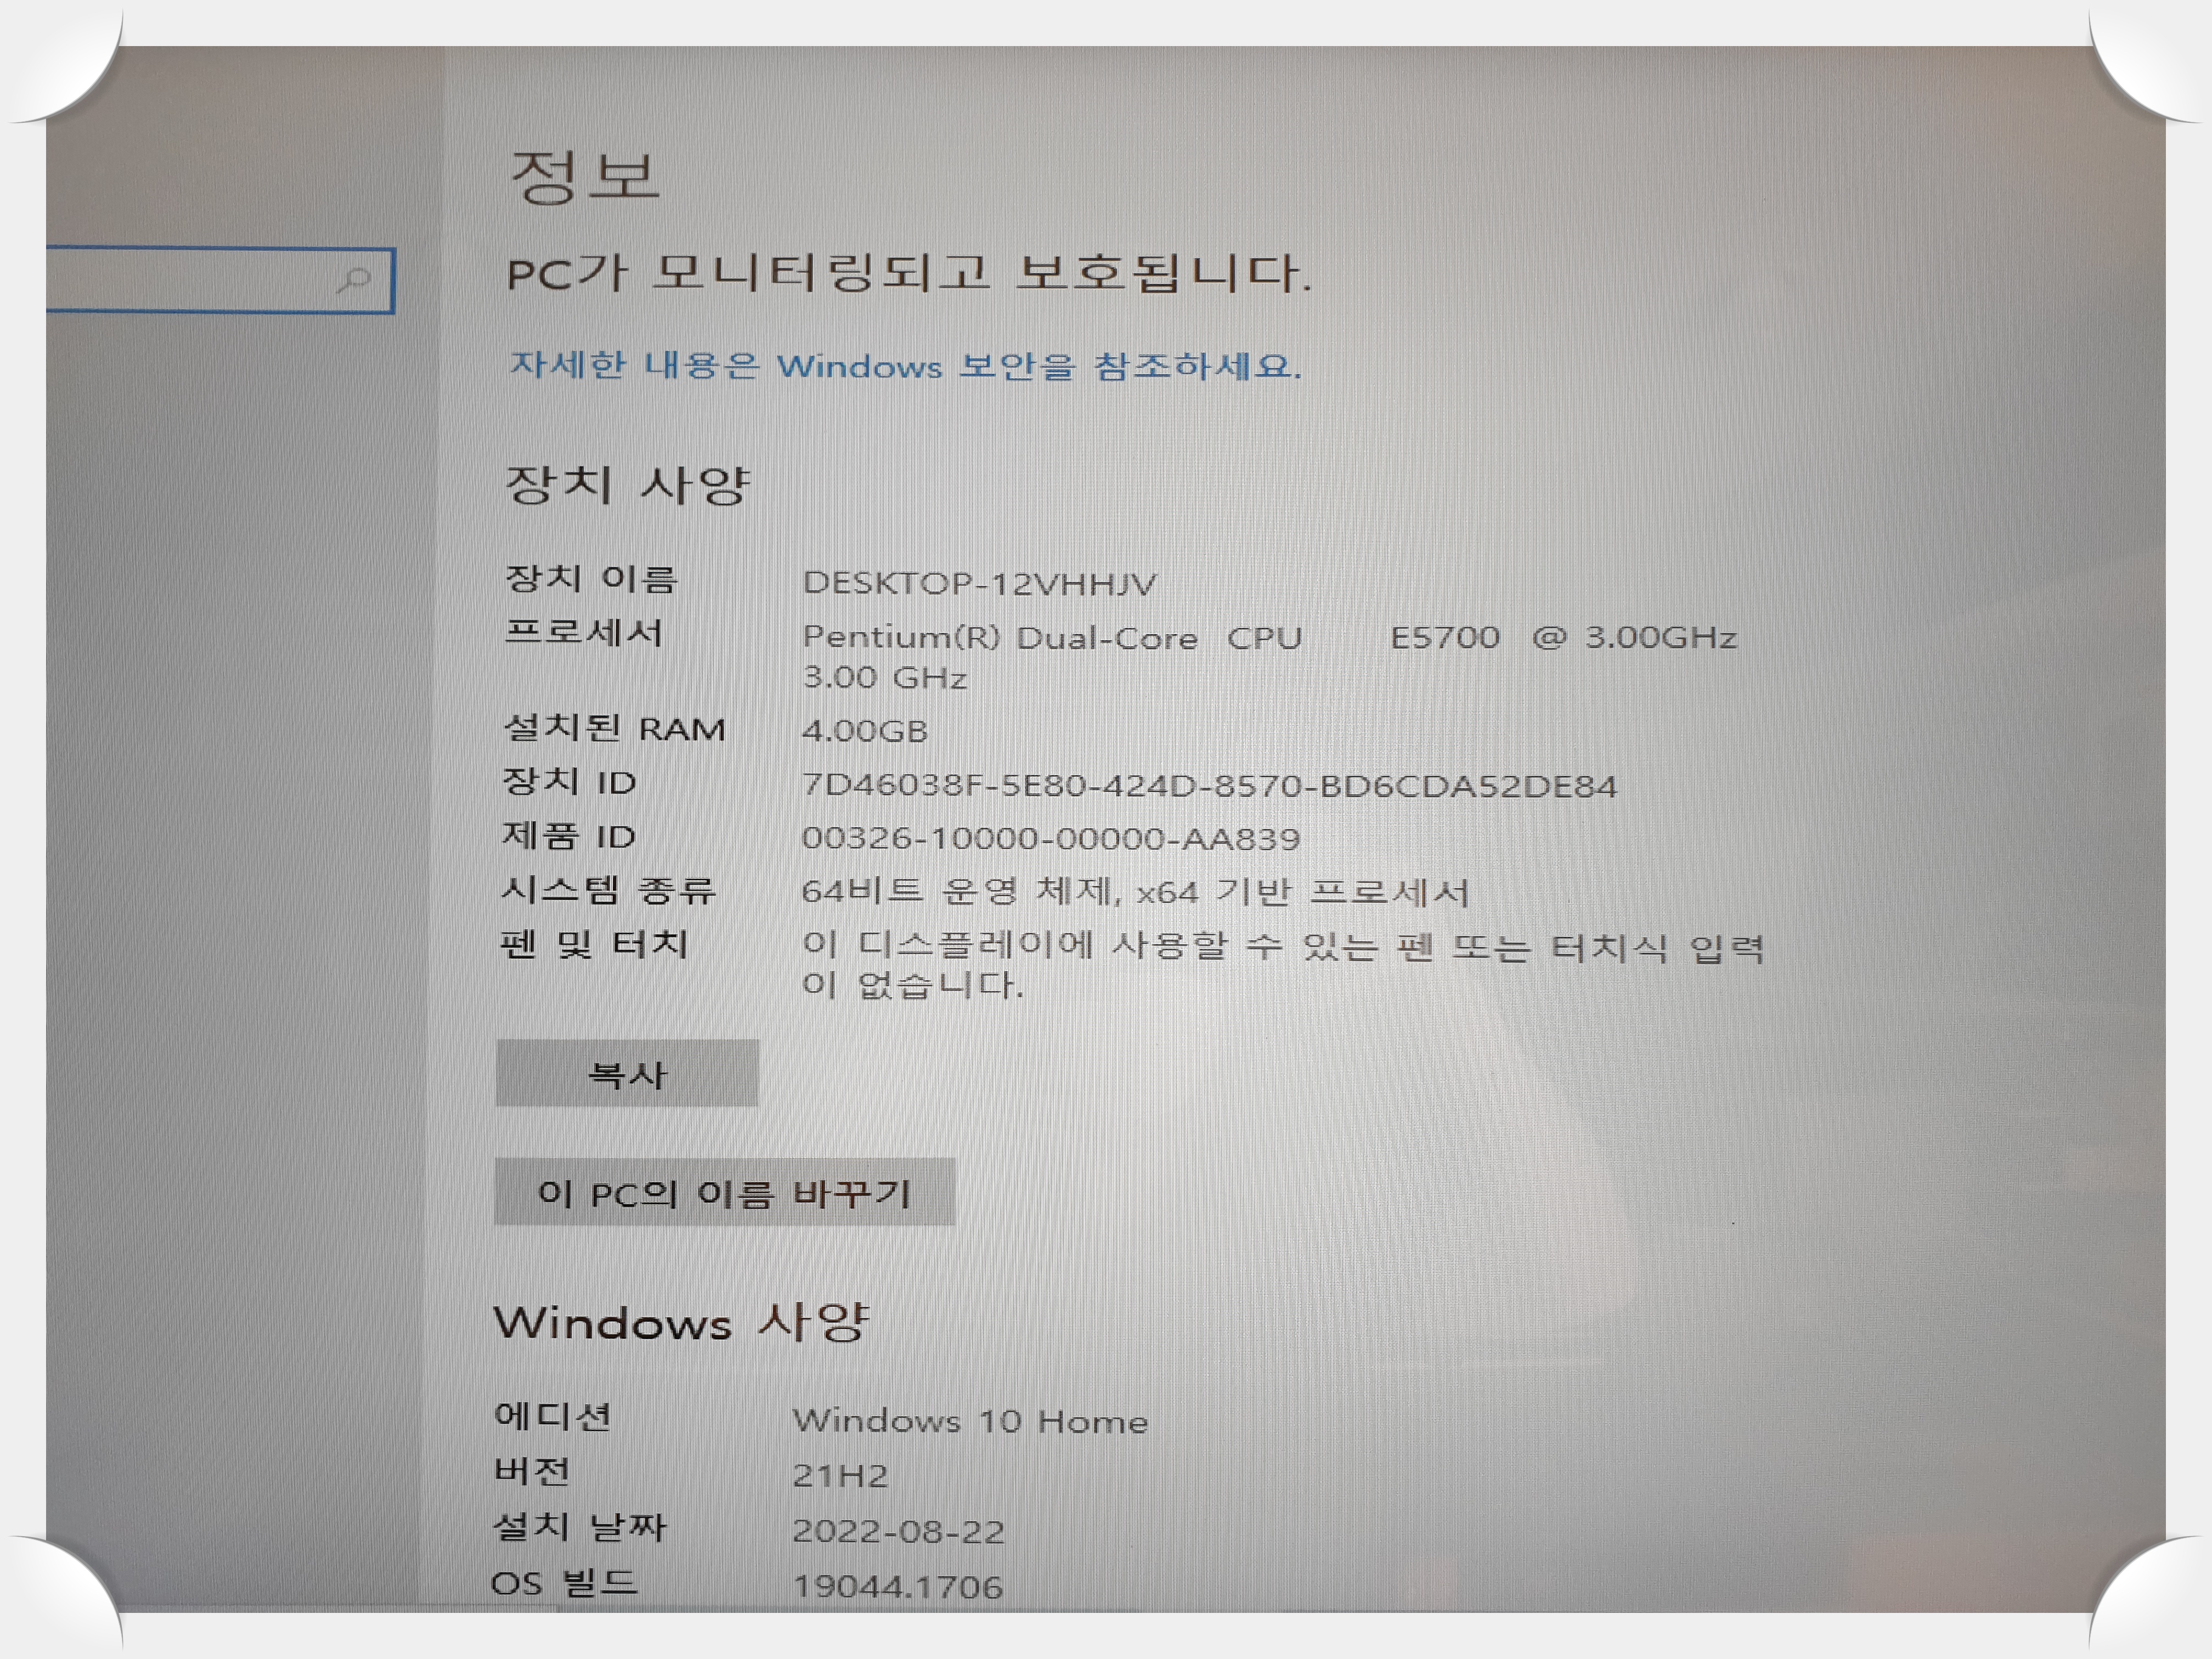Viewport: 2212px width, 1659px height.
Task: Click the 장치 ID value starting 7D46038F
Action: (1208, 786)
